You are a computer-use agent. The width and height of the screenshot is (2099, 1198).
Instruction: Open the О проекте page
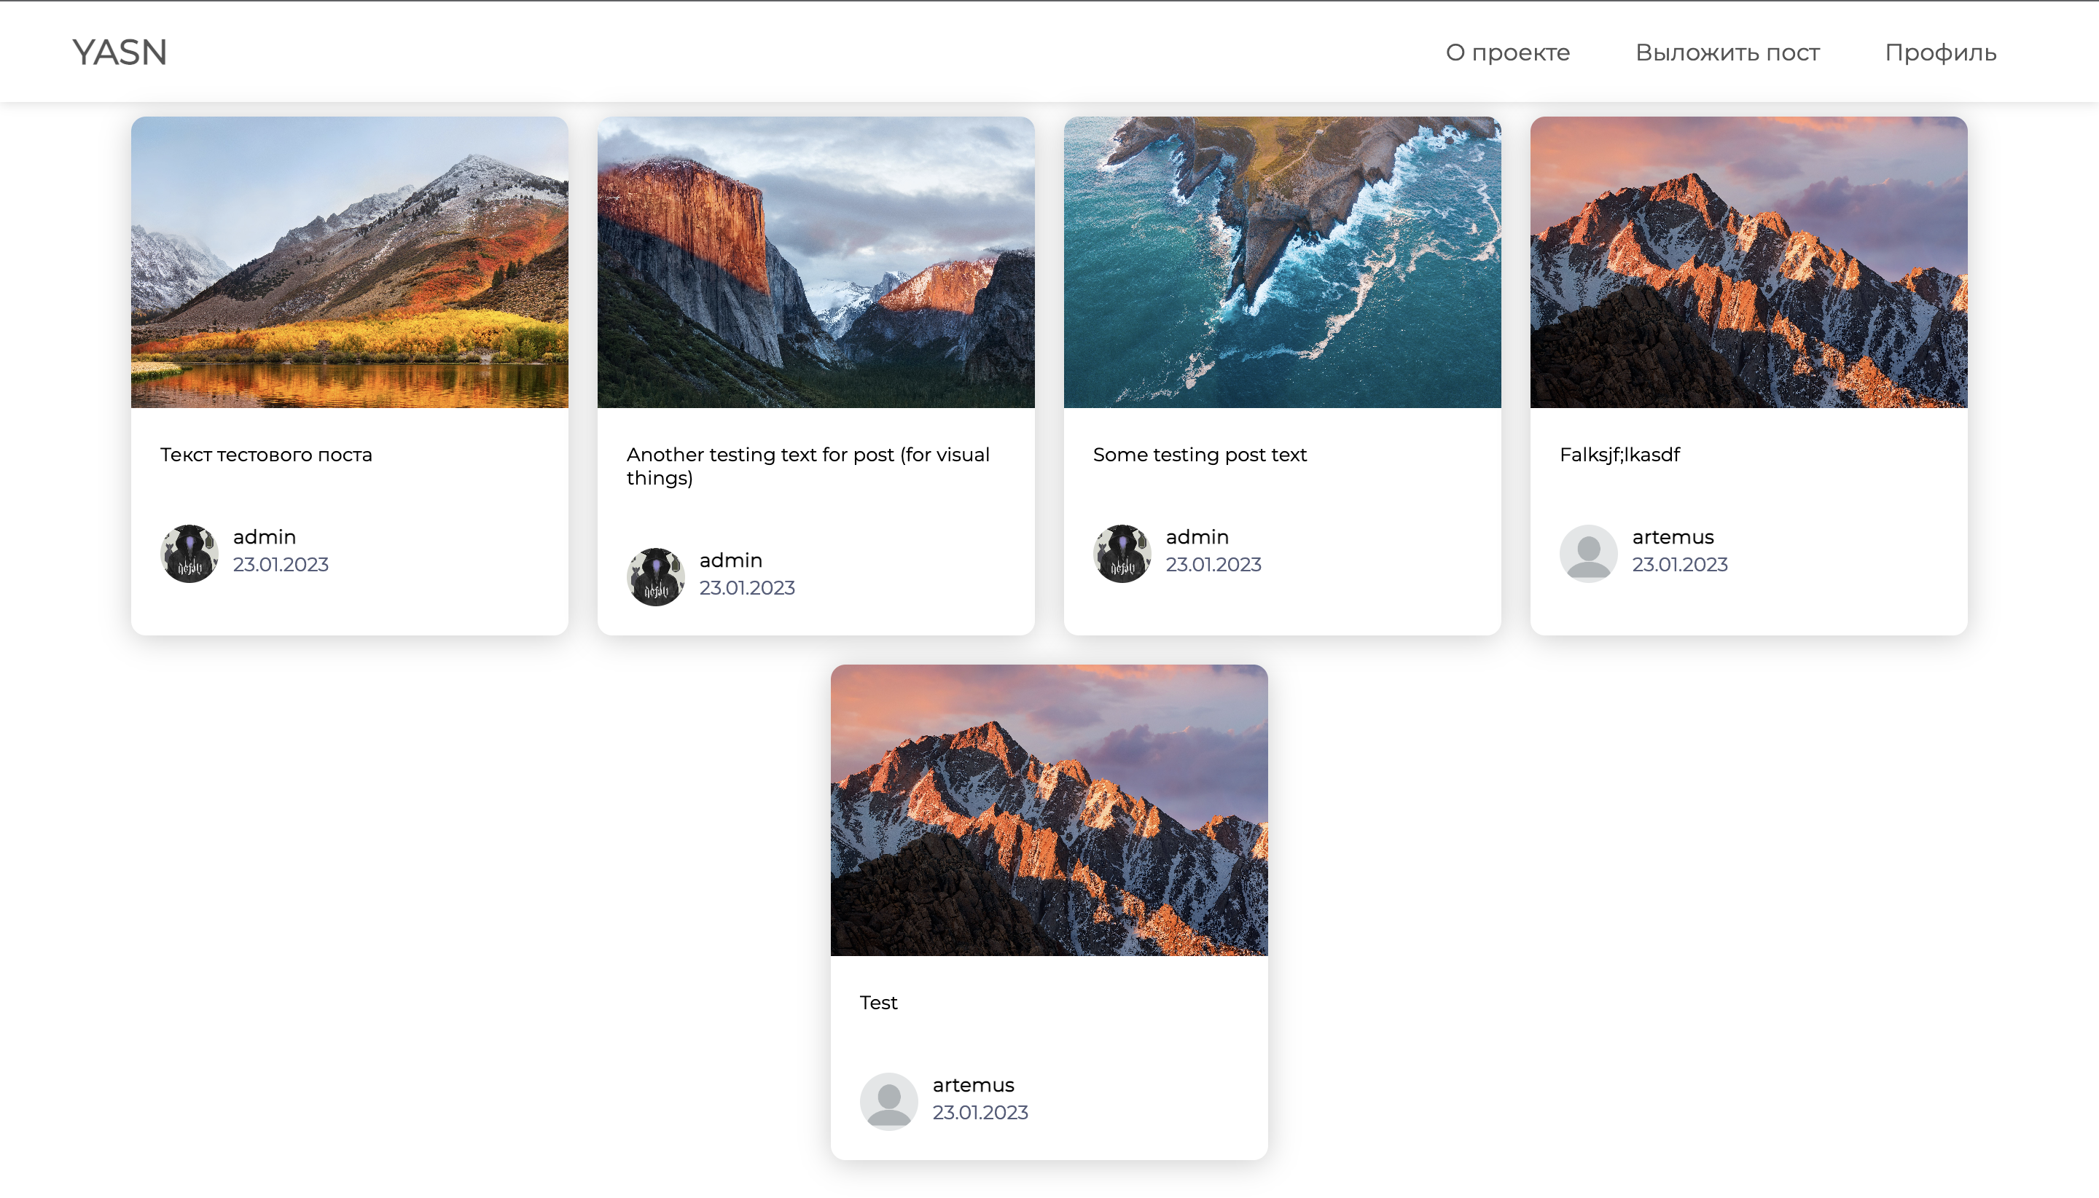click(x=1507, y=52)
